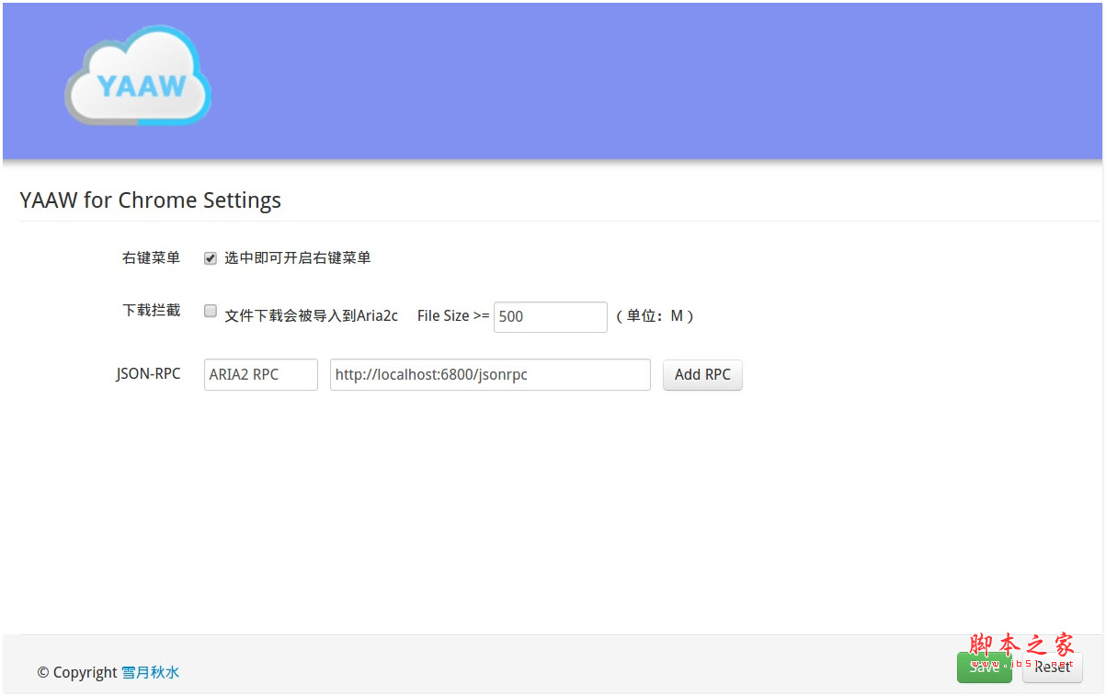Screen dimensions: 1106x696
Task: Click the (单位:M) unit text
Action: tap(654, 315)
